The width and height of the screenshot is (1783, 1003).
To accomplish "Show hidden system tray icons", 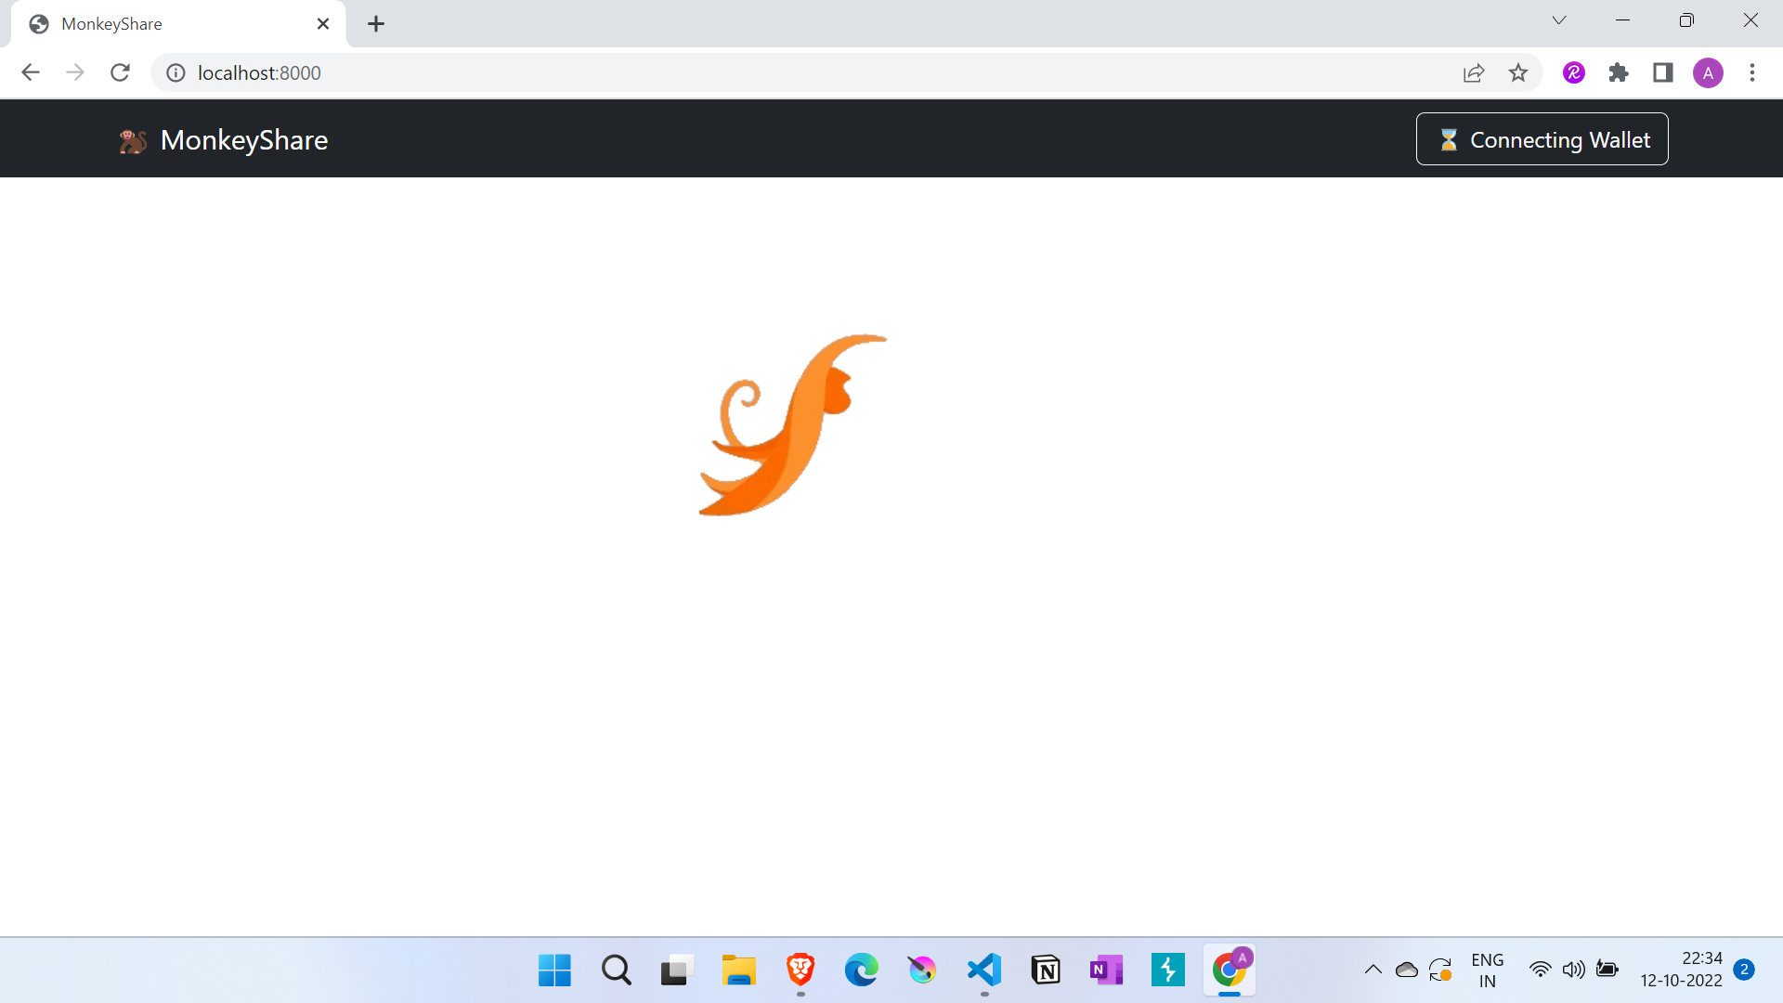I will coord(1373,970).
